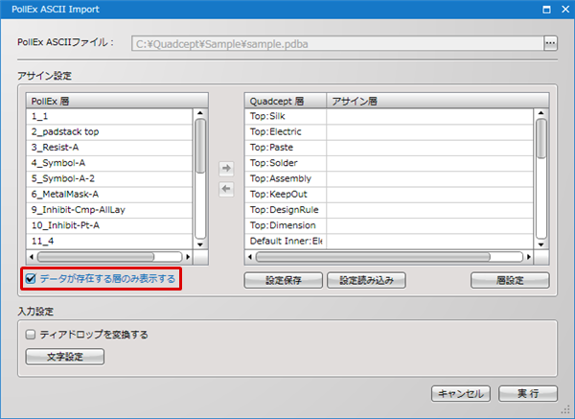Select PollEx layer 6_MetalMask-A
The width and height of the screenshot is (575, 419).
point(109,194)
